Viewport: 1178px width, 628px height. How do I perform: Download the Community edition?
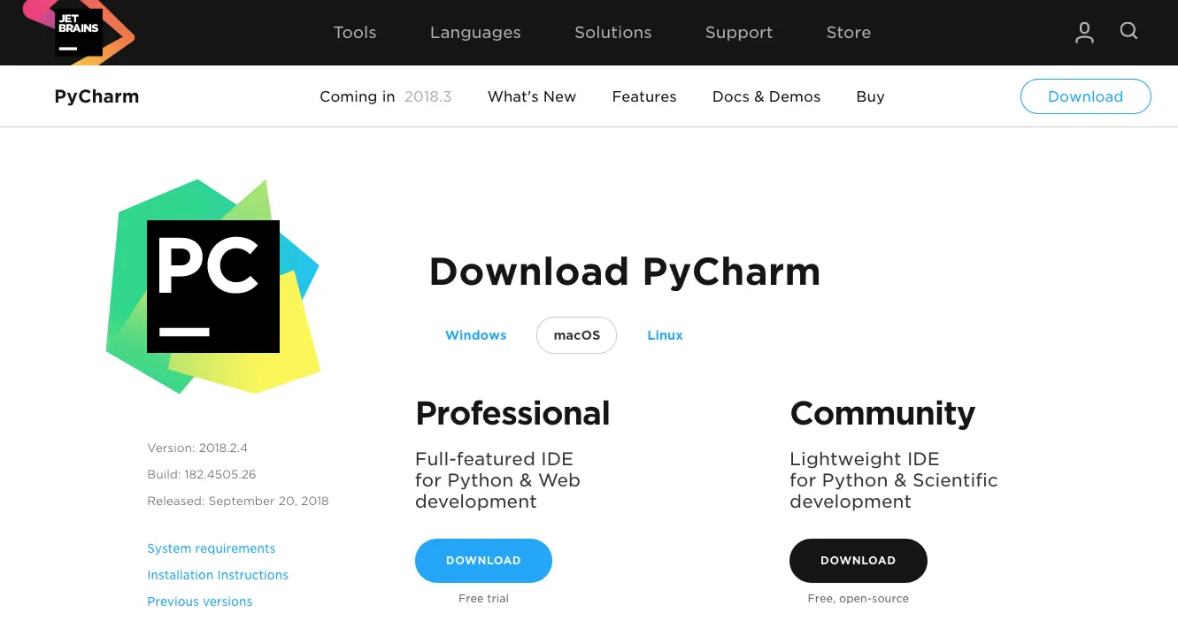point(858,561)
